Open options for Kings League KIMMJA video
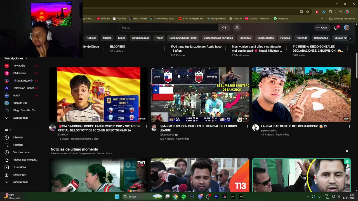Screen dimensions: 358x201 [x=146, y=127]
